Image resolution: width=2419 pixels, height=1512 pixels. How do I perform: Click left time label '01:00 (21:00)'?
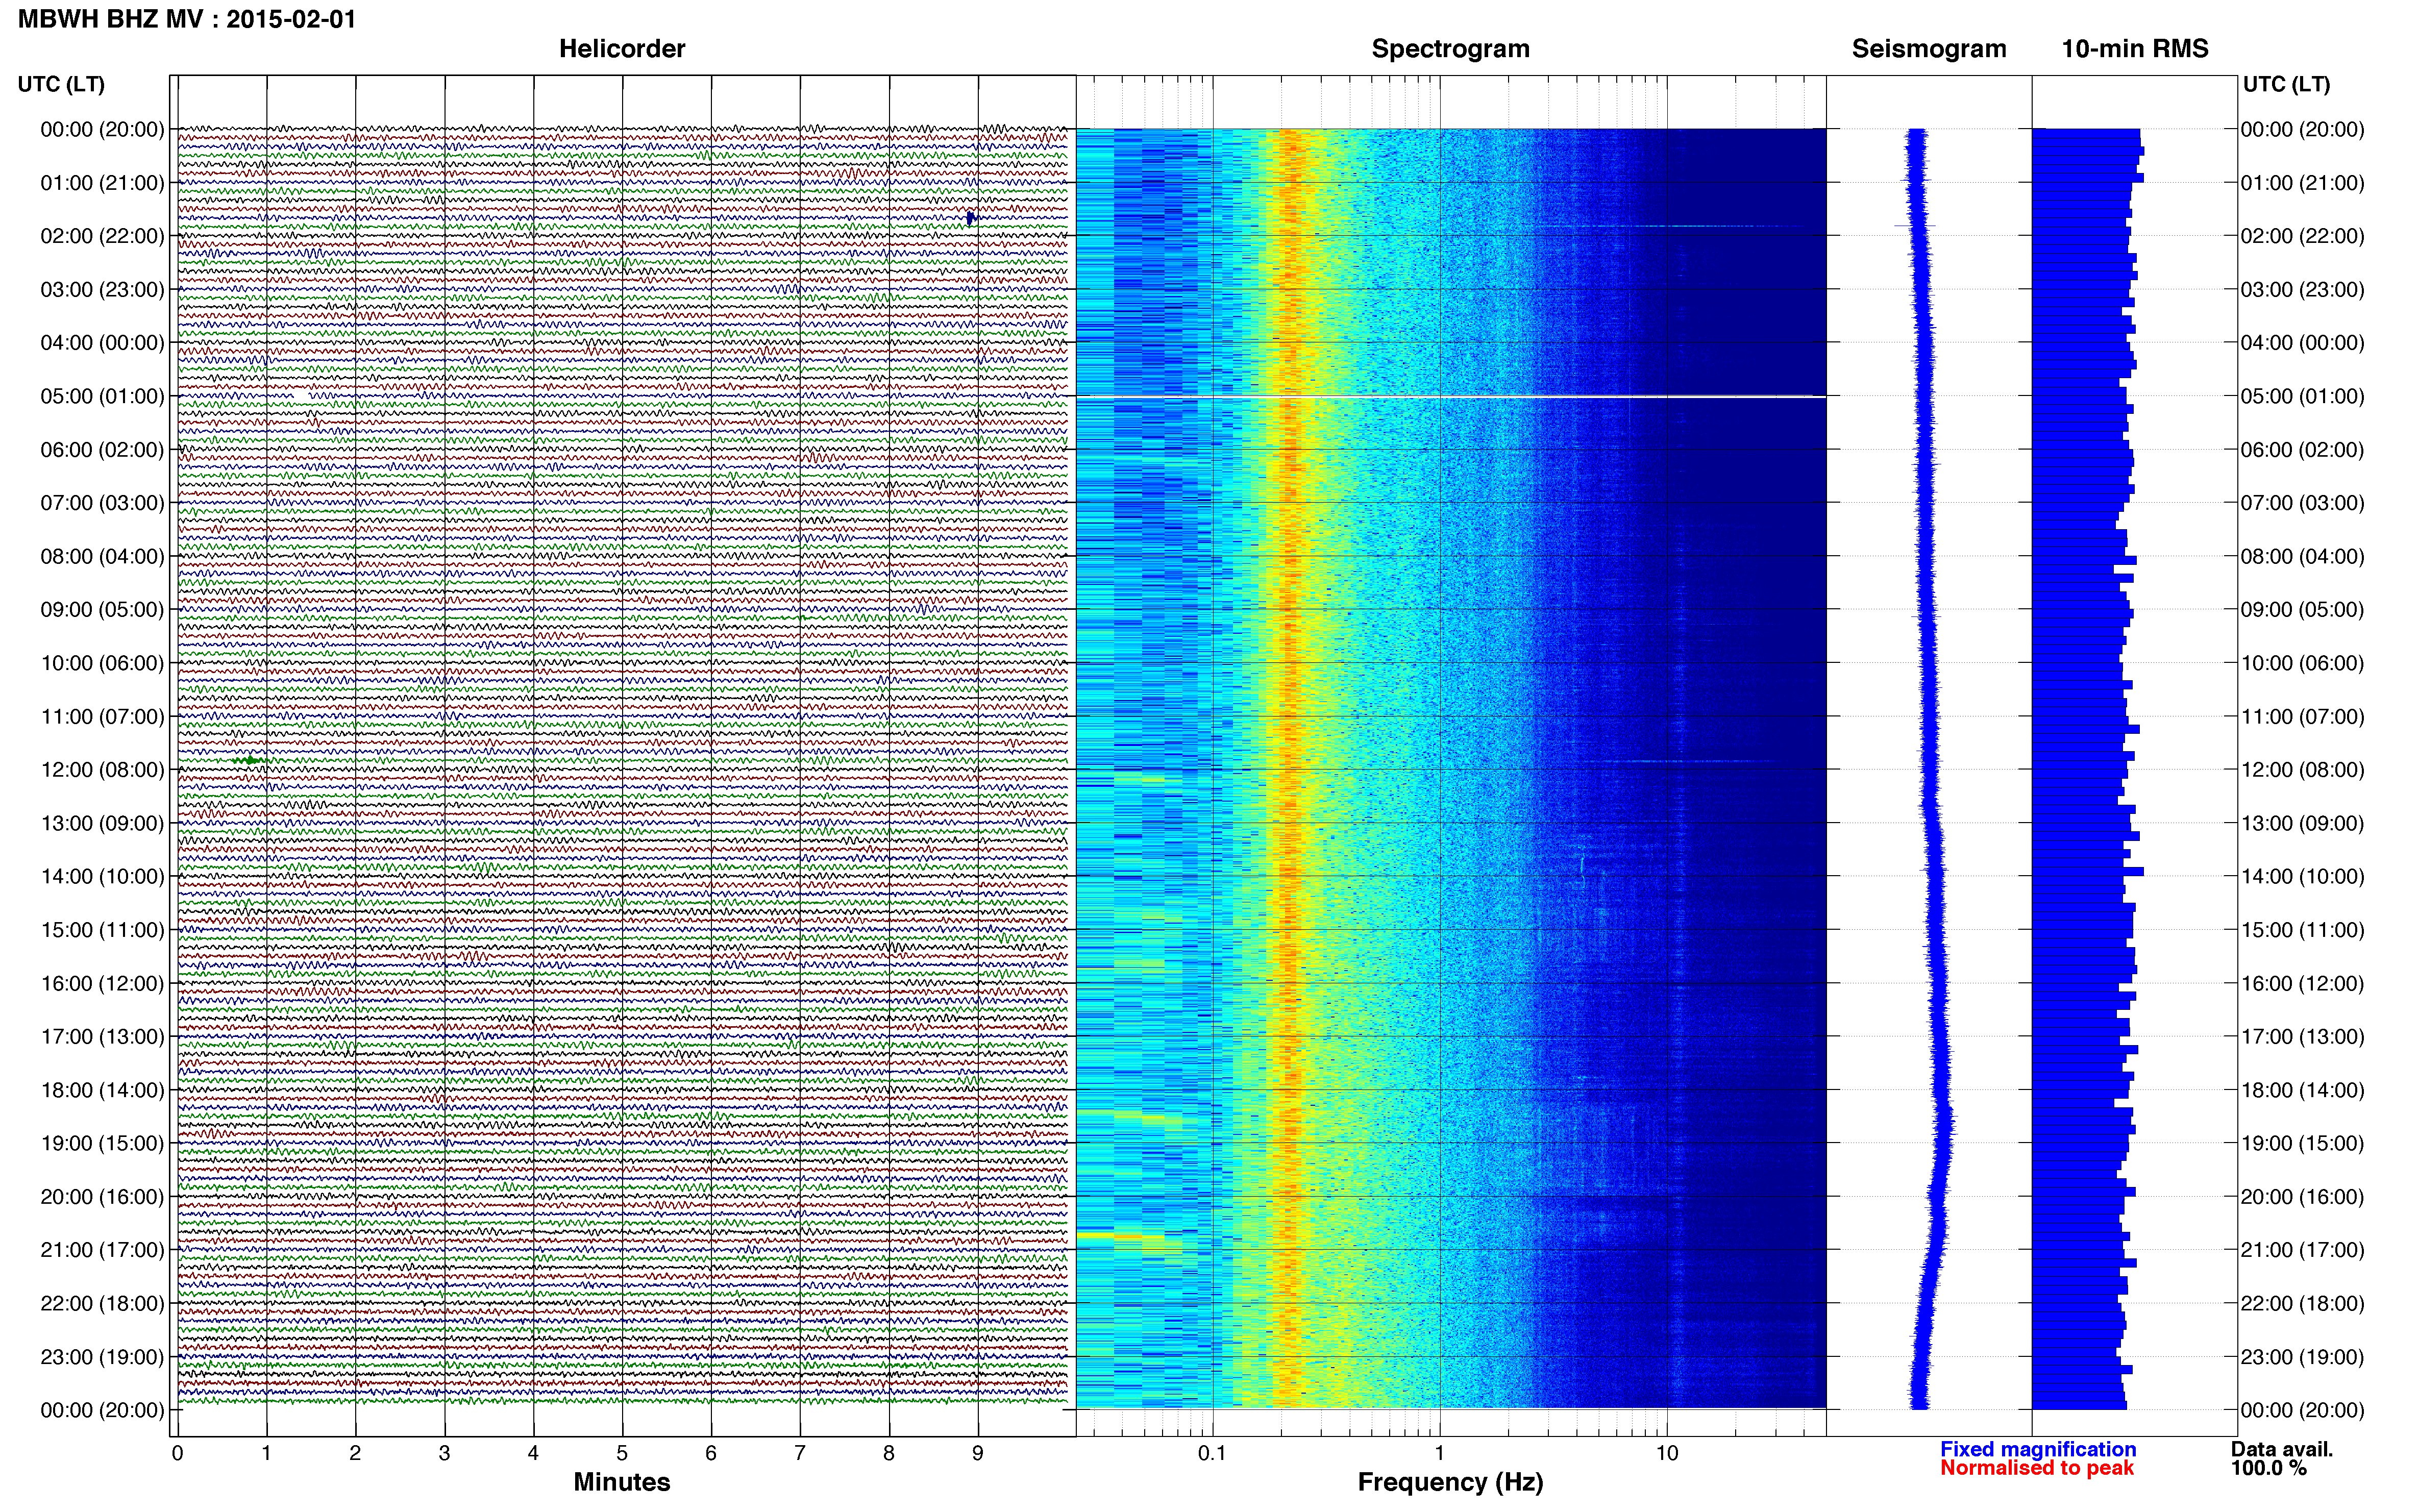[102, 183]
